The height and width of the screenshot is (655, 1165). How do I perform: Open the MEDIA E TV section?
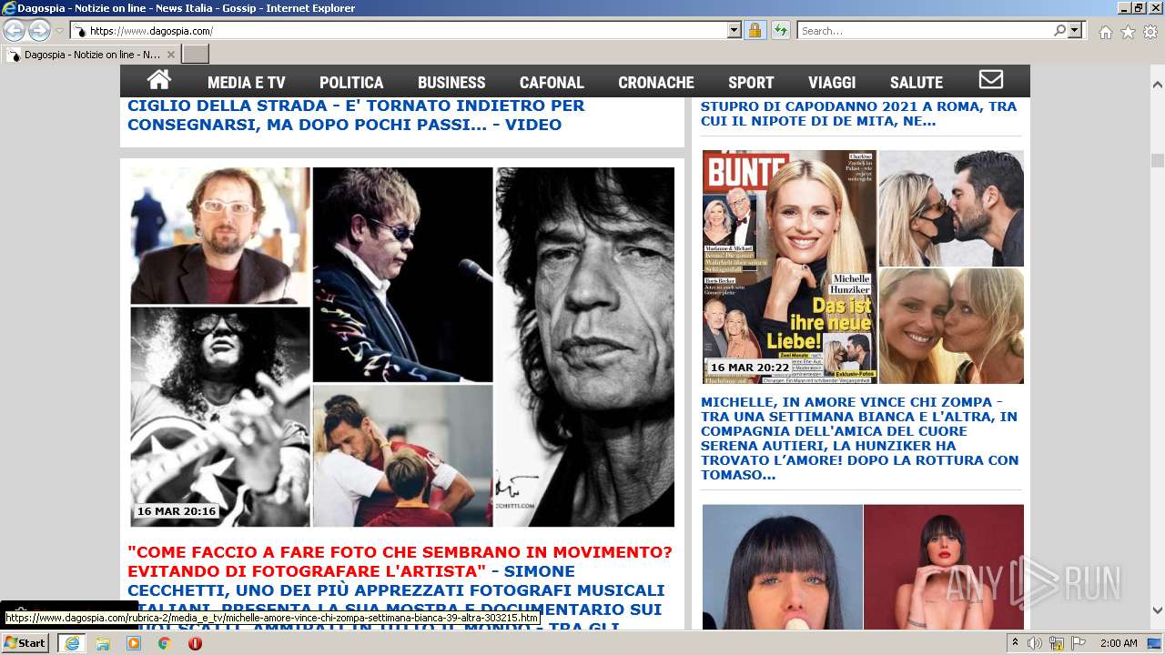(246, 82)
